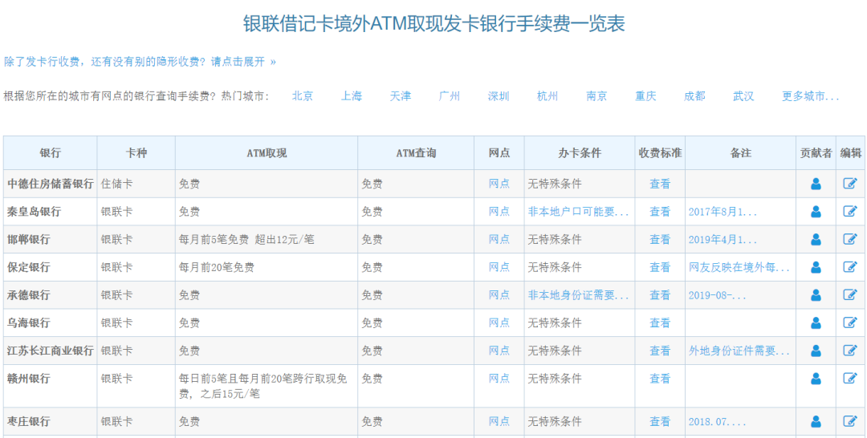This screenshot has height=438, width=867.
Task: Open 网点 link for 中德住房储蓄银行
Action: [499, 184]
